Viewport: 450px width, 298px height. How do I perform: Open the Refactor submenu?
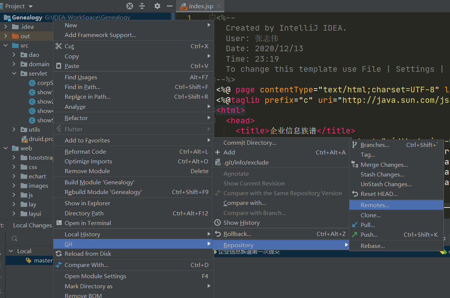point(133,118)
